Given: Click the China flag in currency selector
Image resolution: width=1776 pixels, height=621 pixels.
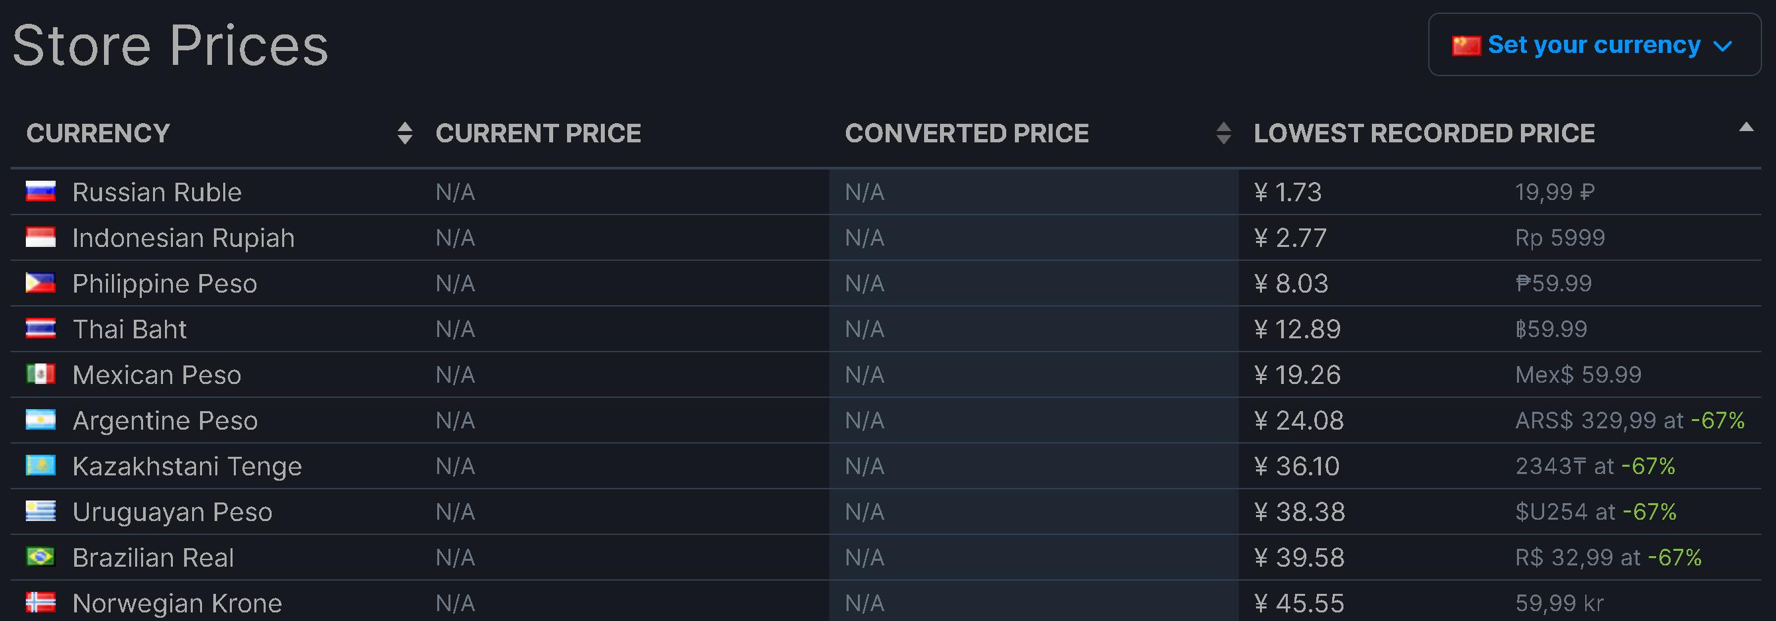Looking at the screenshot, I should click(1466, 46).
